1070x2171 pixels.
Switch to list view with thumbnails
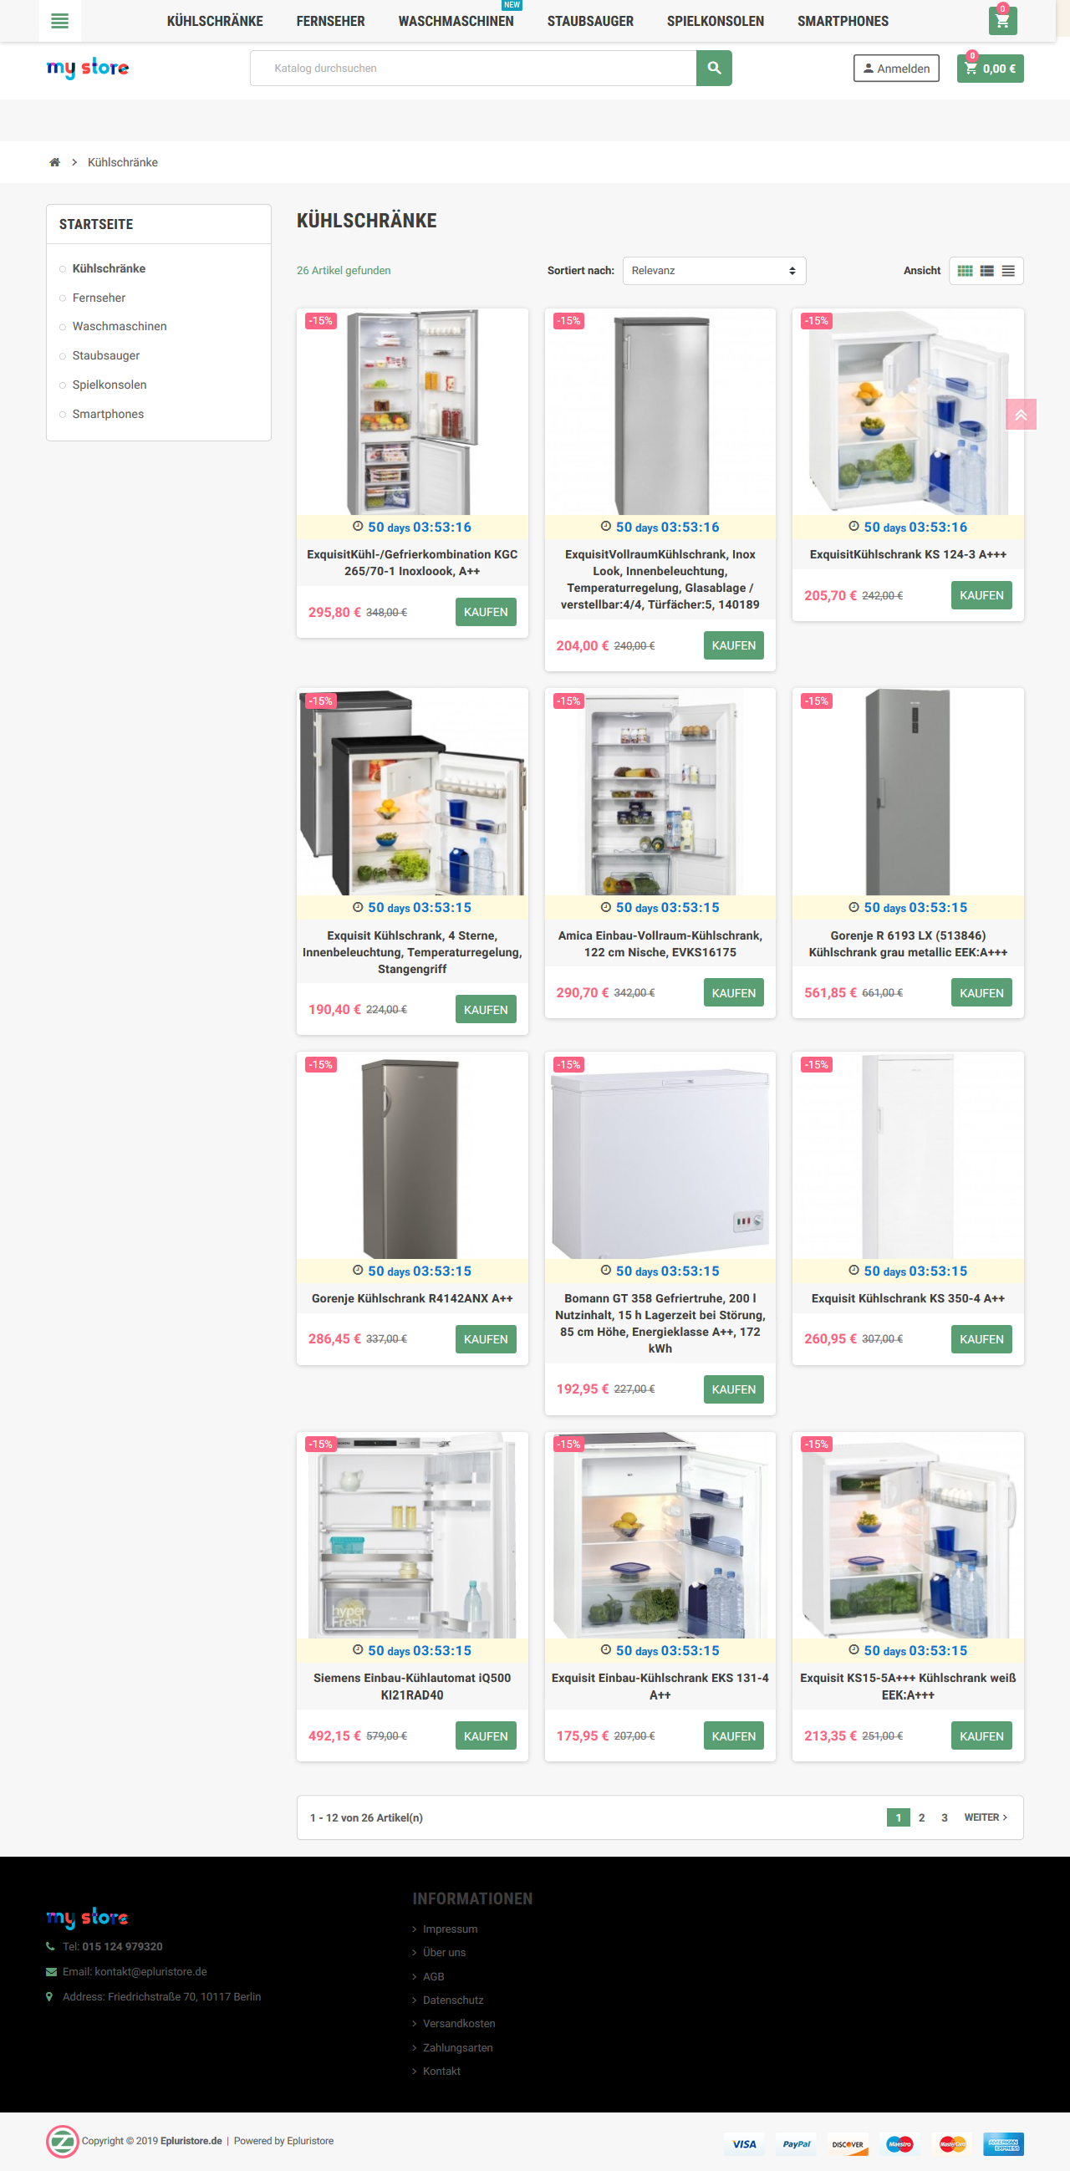(986, 271)
